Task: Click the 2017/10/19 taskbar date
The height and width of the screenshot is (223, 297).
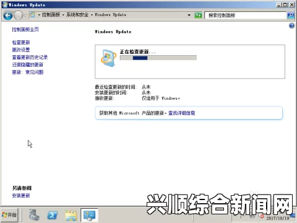Action: coord(278,219)
